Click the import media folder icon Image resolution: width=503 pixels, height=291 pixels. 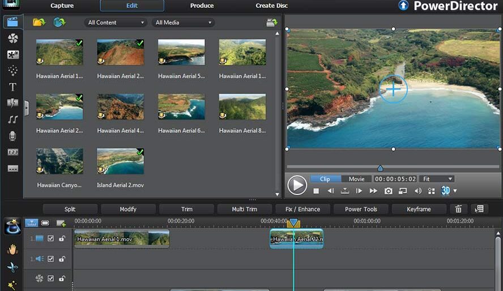tap(39, 23)
